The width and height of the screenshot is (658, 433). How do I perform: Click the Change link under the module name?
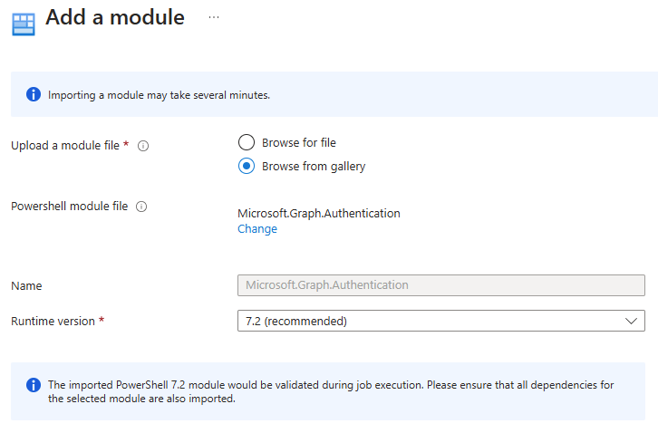[257, 229]
